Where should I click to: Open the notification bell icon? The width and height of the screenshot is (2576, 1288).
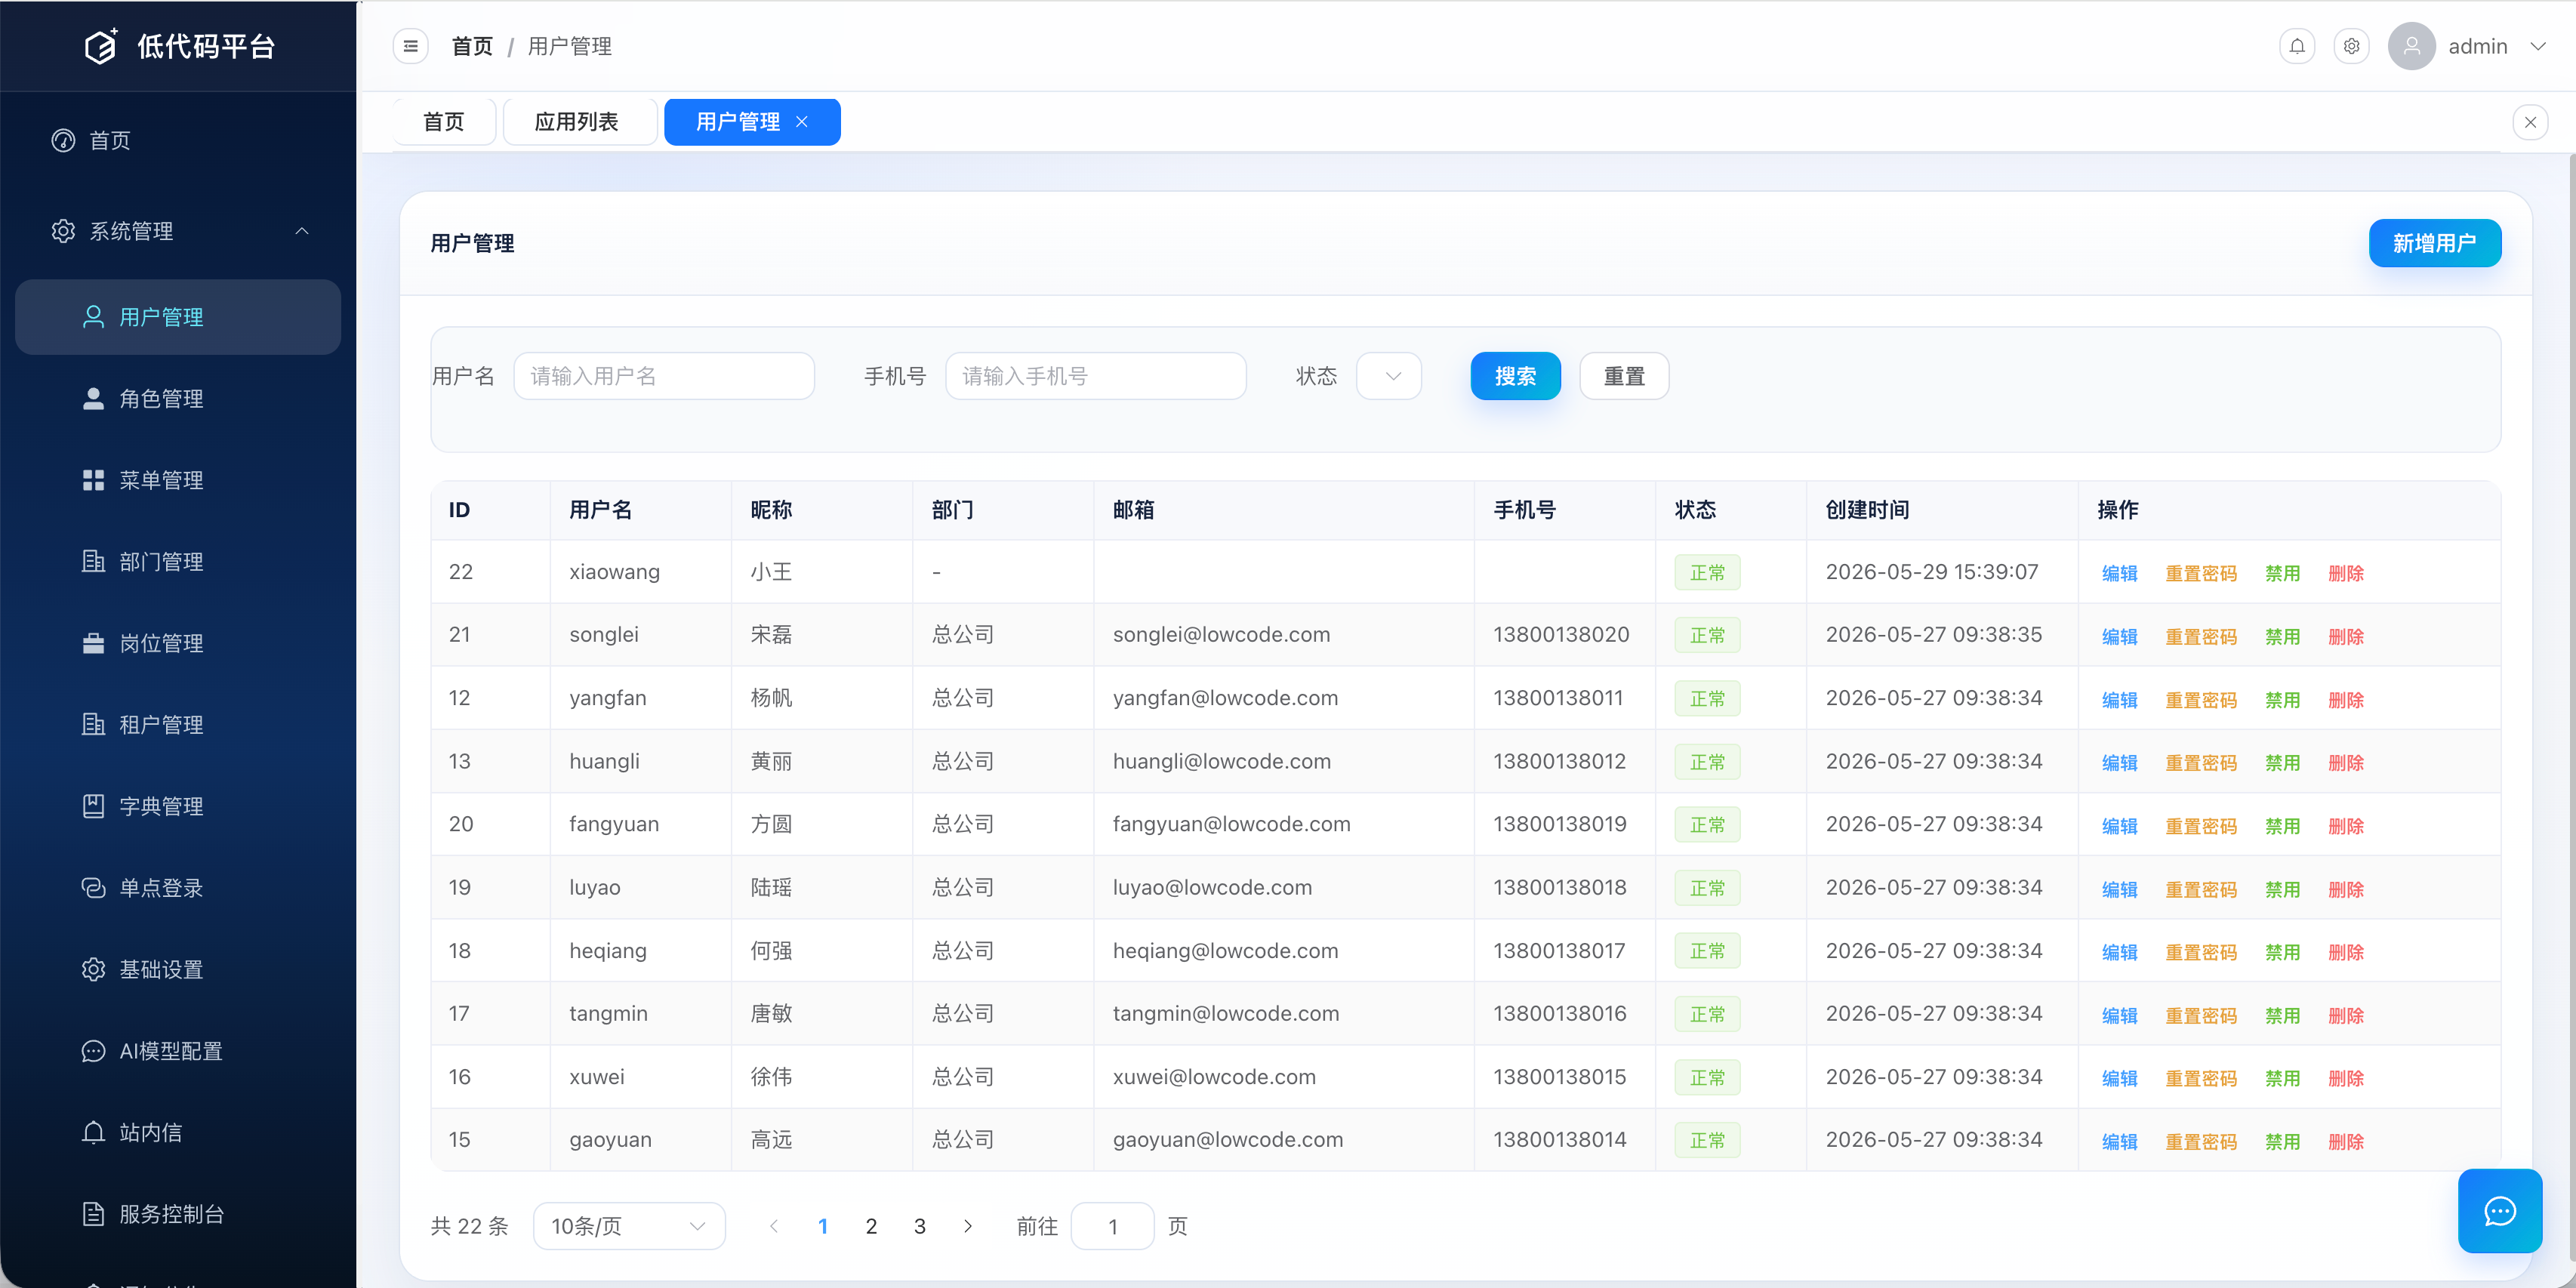click(2297, 46)
